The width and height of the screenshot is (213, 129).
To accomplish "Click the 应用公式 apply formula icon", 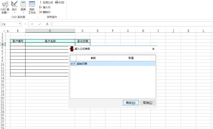I will coord(40,2).
